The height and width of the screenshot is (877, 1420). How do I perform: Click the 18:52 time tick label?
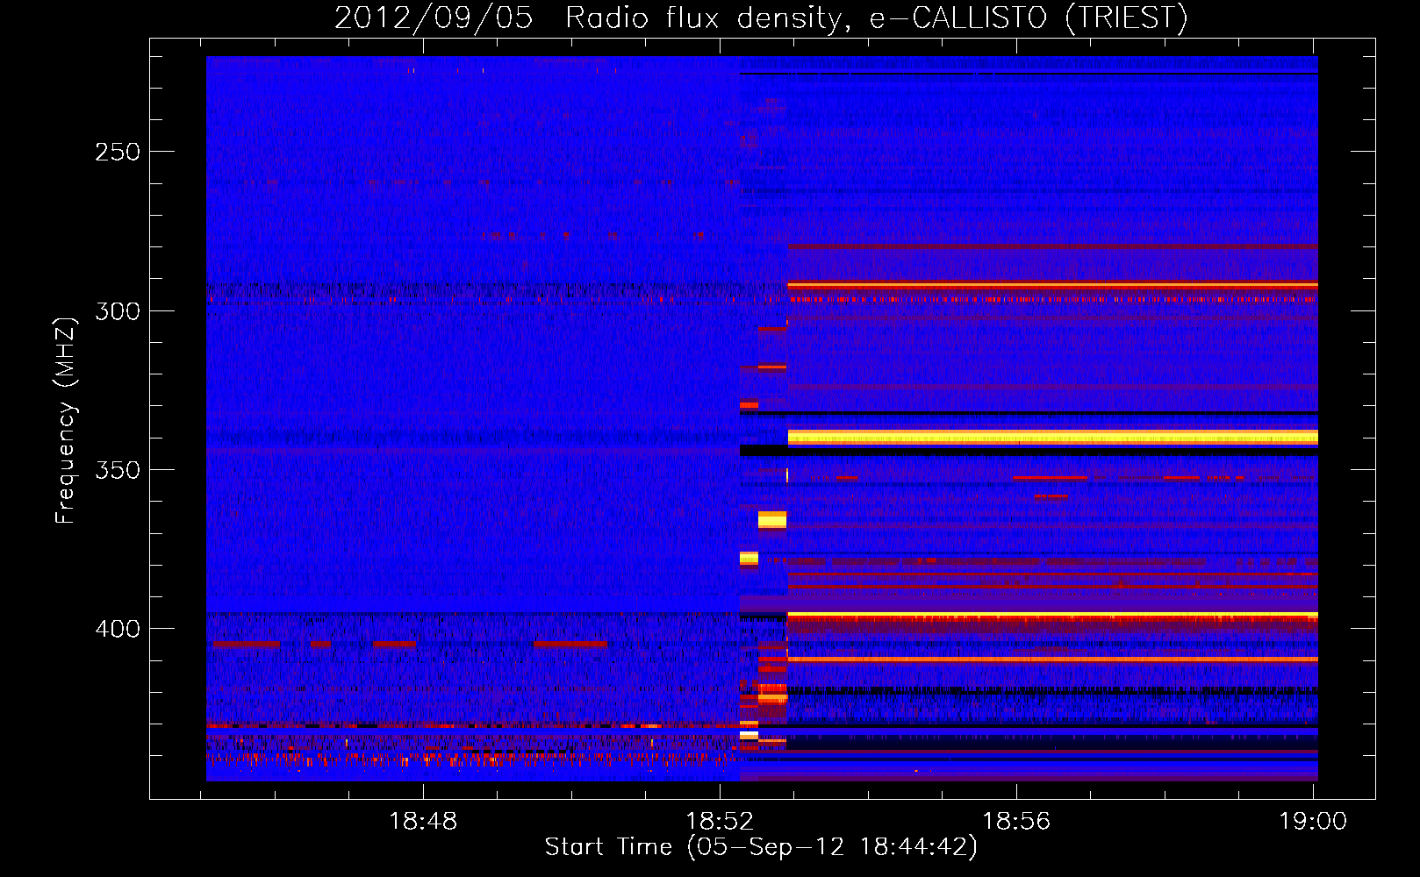[720, 821]
